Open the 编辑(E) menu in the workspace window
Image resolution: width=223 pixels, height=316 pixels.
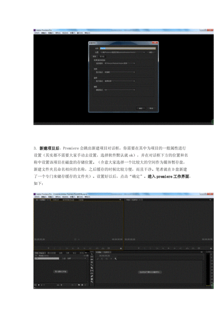pyautogui.click(x=44, y=197)
